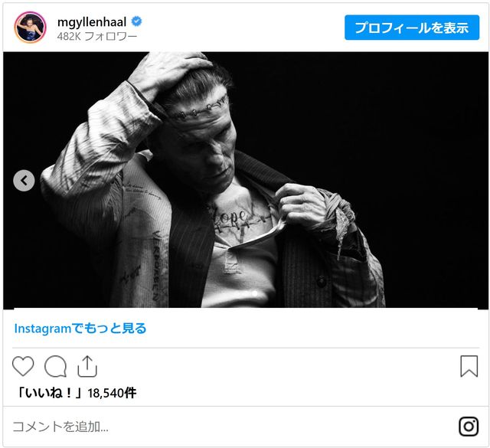490x448 pixels.
Task: Click the 482K フォロワー follower count
Action: click(x=97, y=37)
